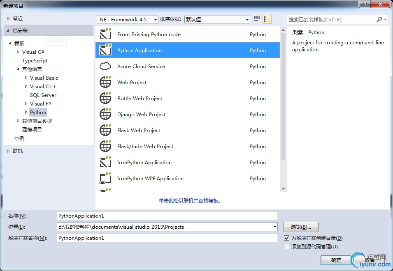Screen dimensions: 393x271
Task: Select Visual C++ in the template tree
Action: pos(43,86)
